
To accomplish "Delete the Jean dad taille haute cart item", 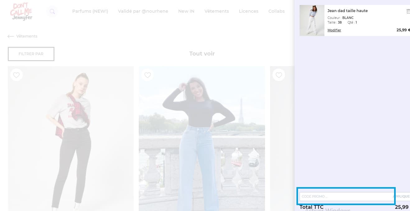I will coord(408,11).
